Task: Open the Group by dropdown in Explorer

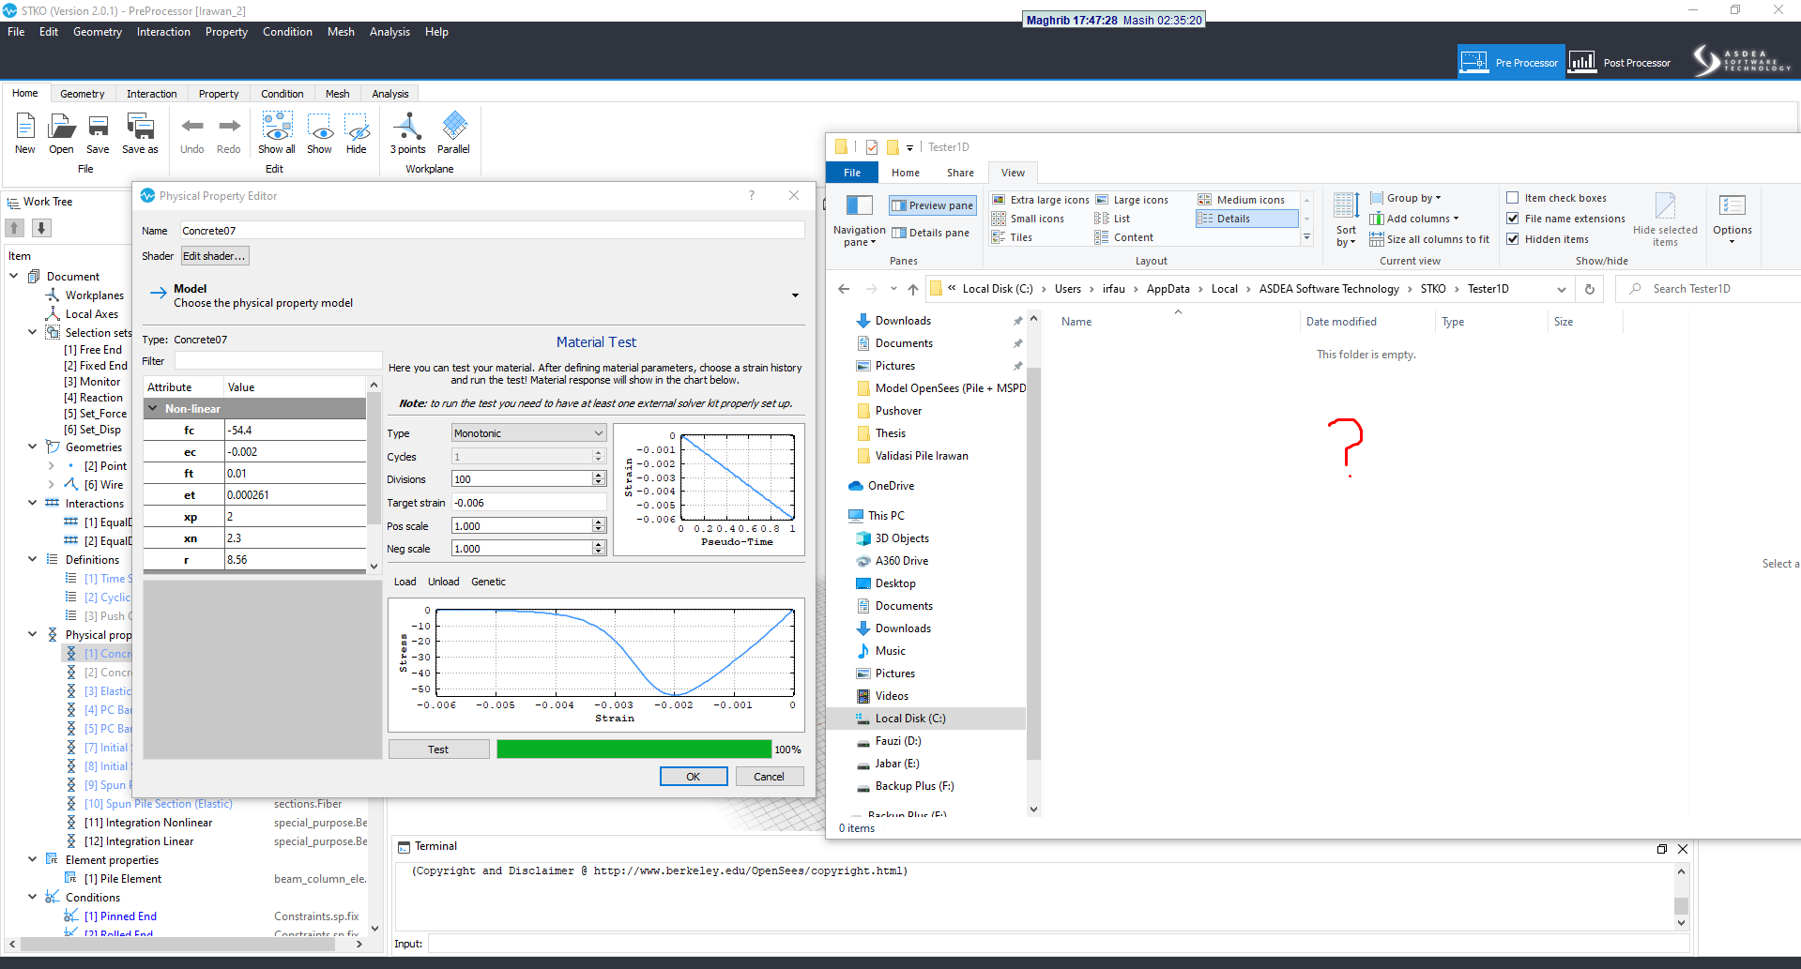Action: [x=1406, y=198]
